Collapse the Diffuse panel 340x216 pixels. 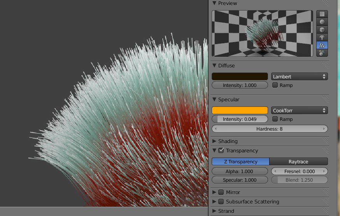click(x=214, y=66)
